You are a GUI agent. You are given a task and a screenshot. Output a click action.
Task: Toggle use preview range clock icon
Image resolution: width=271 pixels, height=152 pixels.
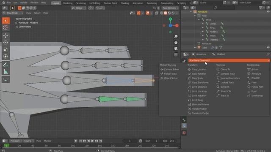[141, 141]
